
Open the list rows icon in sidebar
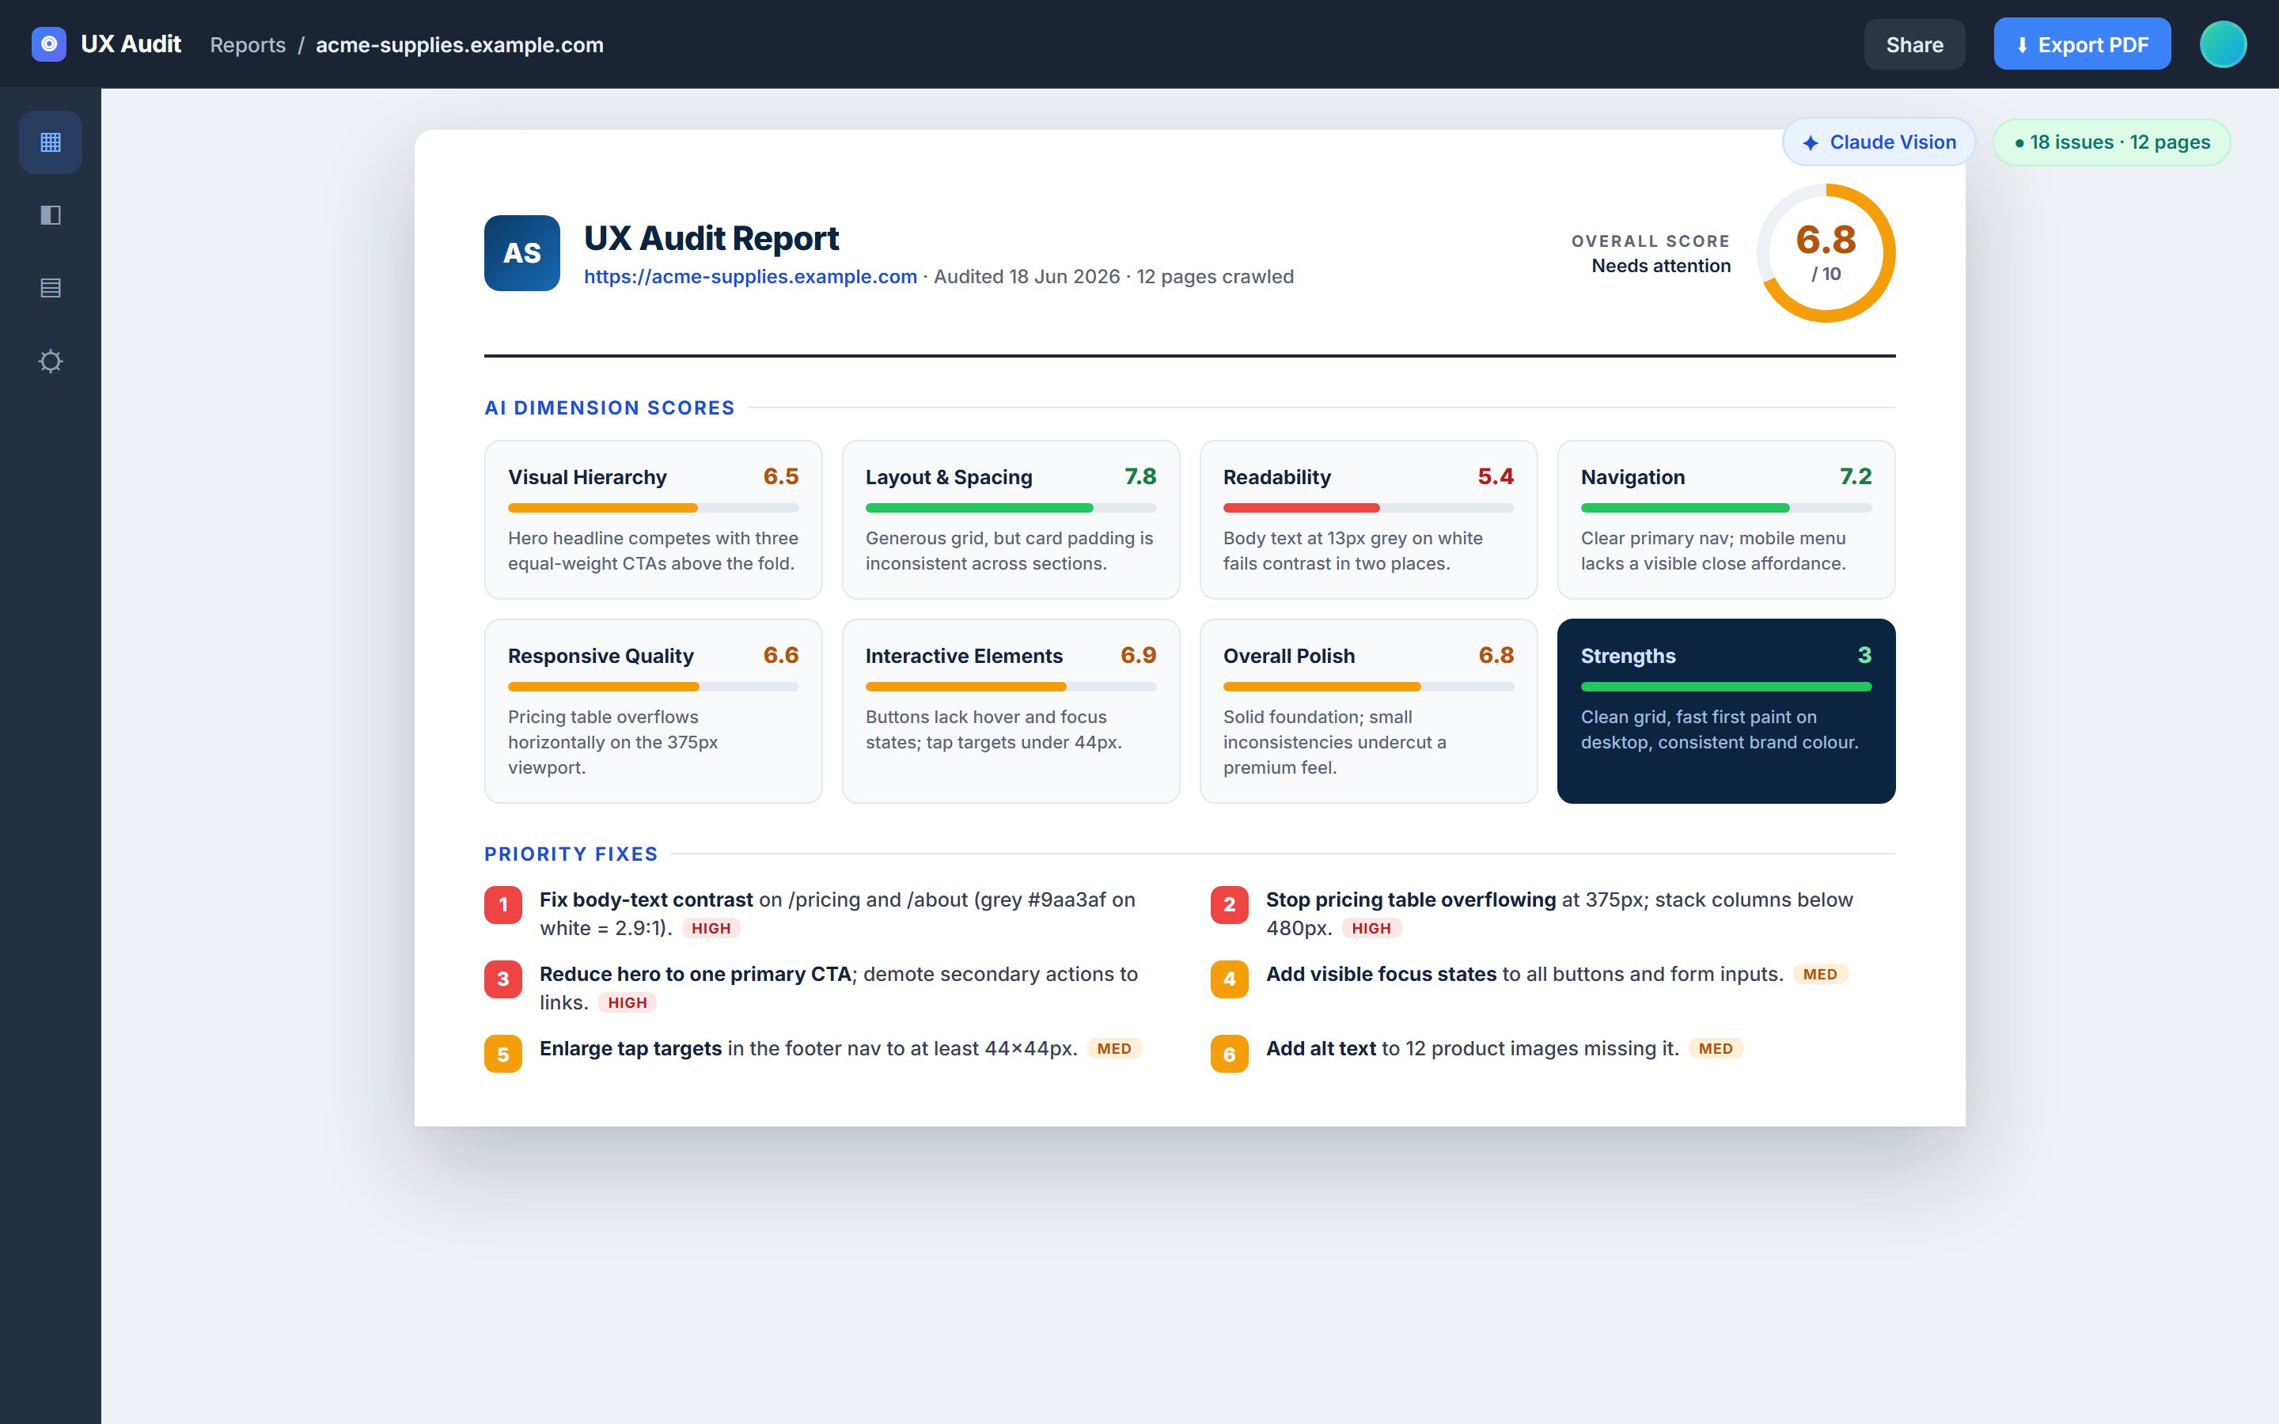[51, 288]
